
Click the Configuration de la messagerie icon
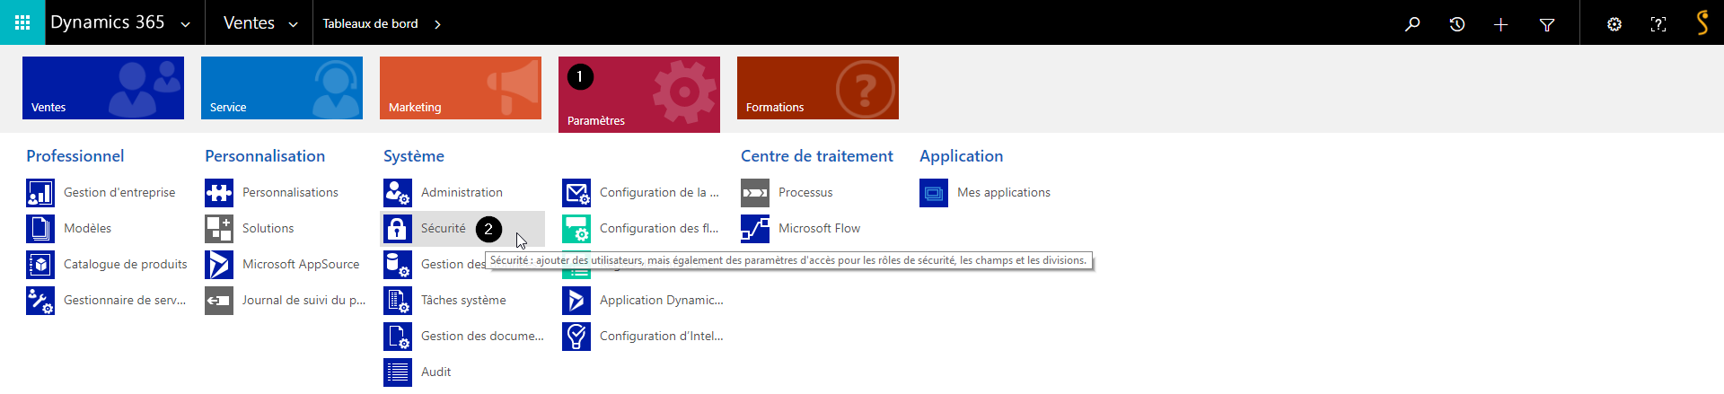click(x=576, y=193)
